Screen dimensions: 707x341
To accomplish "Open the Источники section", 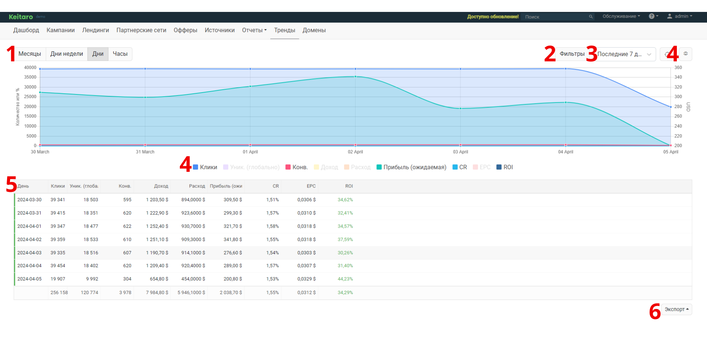I will (x=220, y=30).
